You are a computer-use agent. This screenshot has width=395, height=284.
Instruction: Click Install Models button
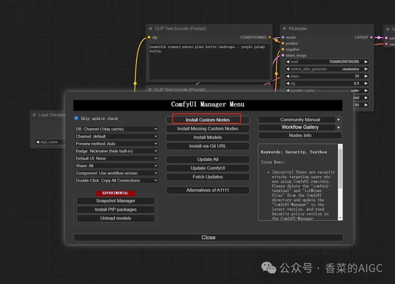point(208,137)
